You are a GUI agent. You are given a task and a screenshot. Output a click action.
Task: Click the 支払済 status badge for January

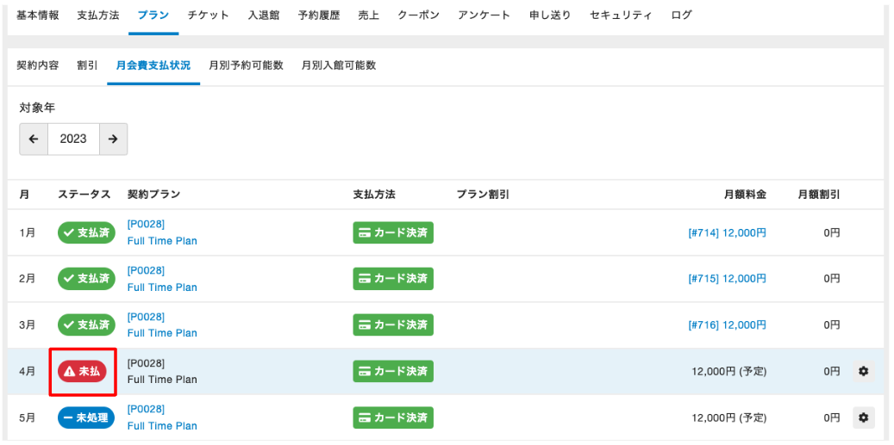(86, 232)
